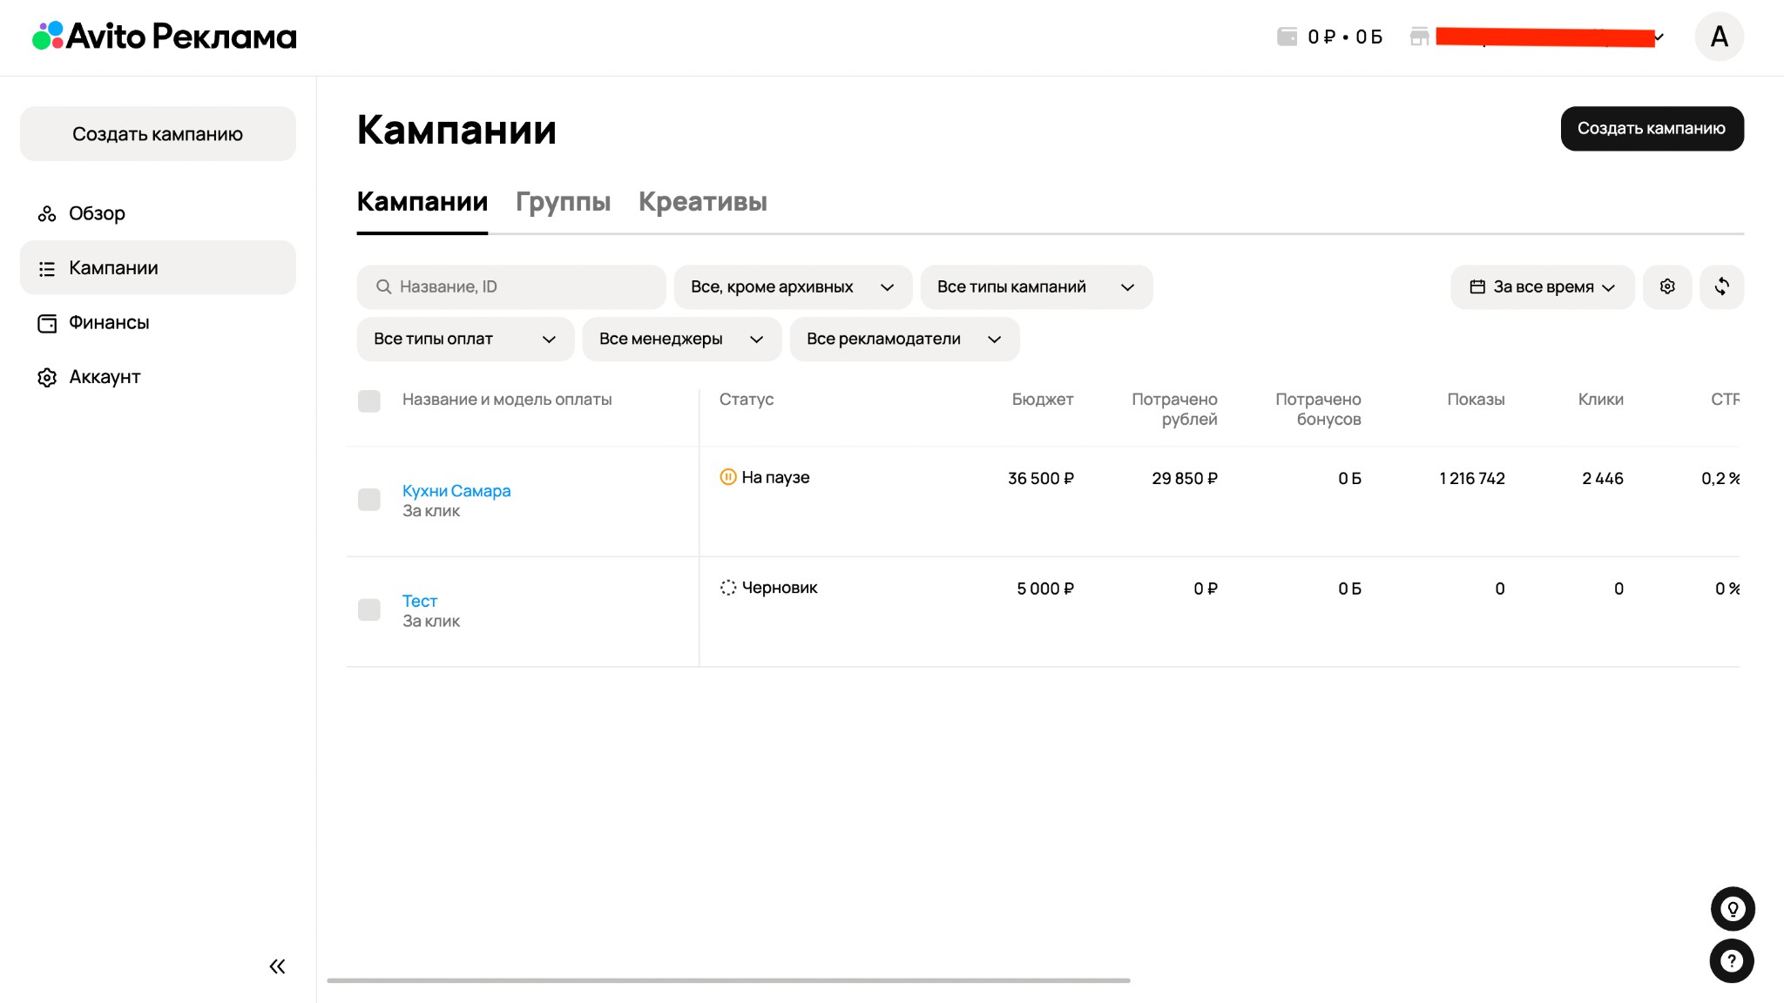
Task: Click the wallet balance icon
Action: click(1287, 37)
